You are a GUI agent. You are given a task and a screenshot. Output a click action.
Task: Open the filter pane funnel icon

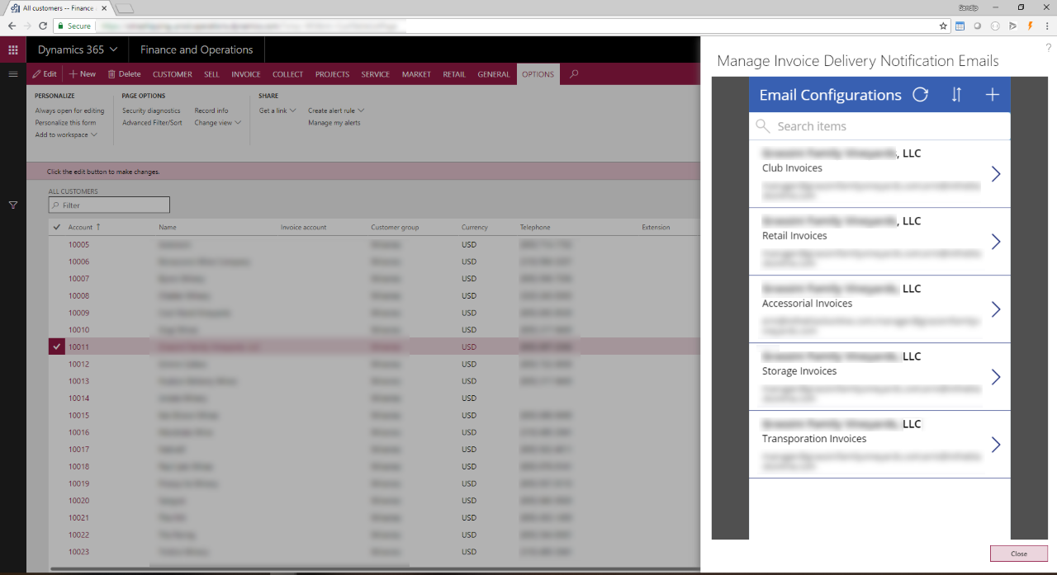click(x=13, y=205)
